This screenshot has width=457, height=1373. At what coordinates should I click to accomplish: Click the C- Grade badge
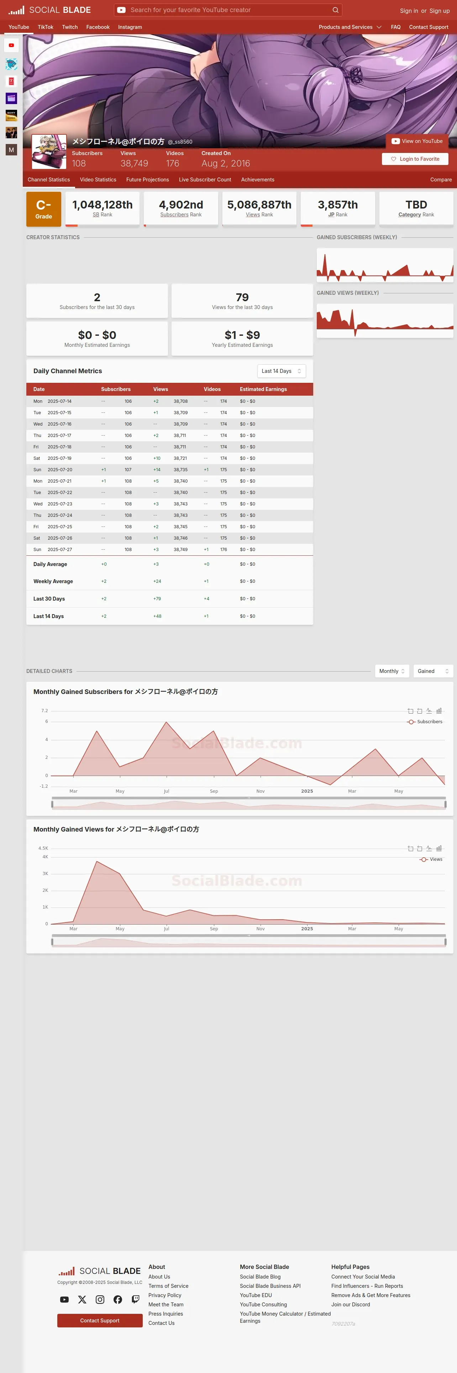44,209
